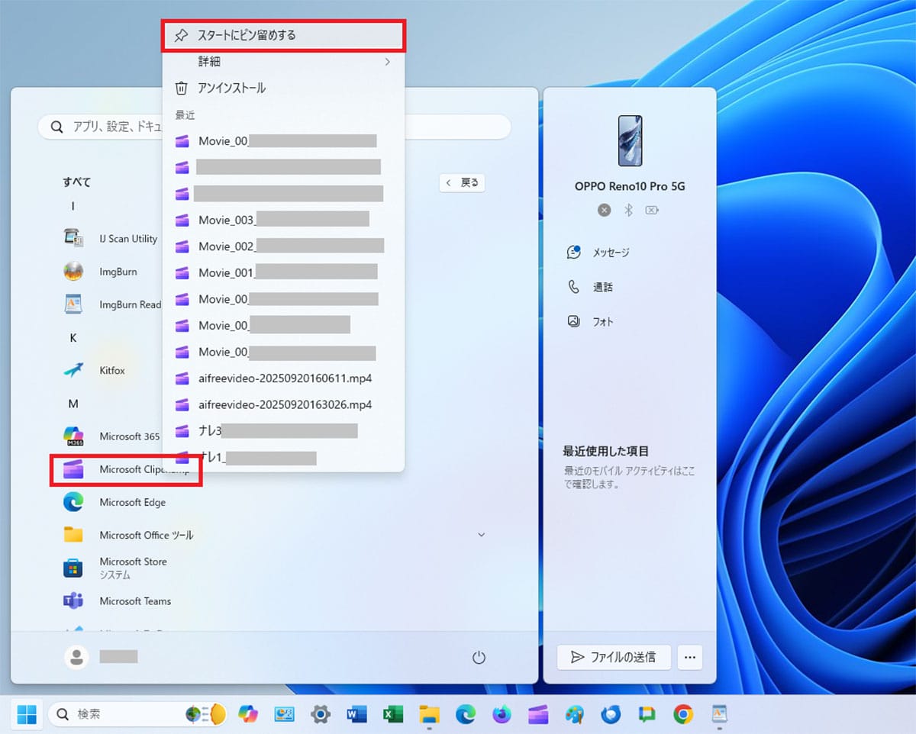Screen dimensions: 916x734
Task: Click the taskbar 検索 search box
Action: point(138,714)
